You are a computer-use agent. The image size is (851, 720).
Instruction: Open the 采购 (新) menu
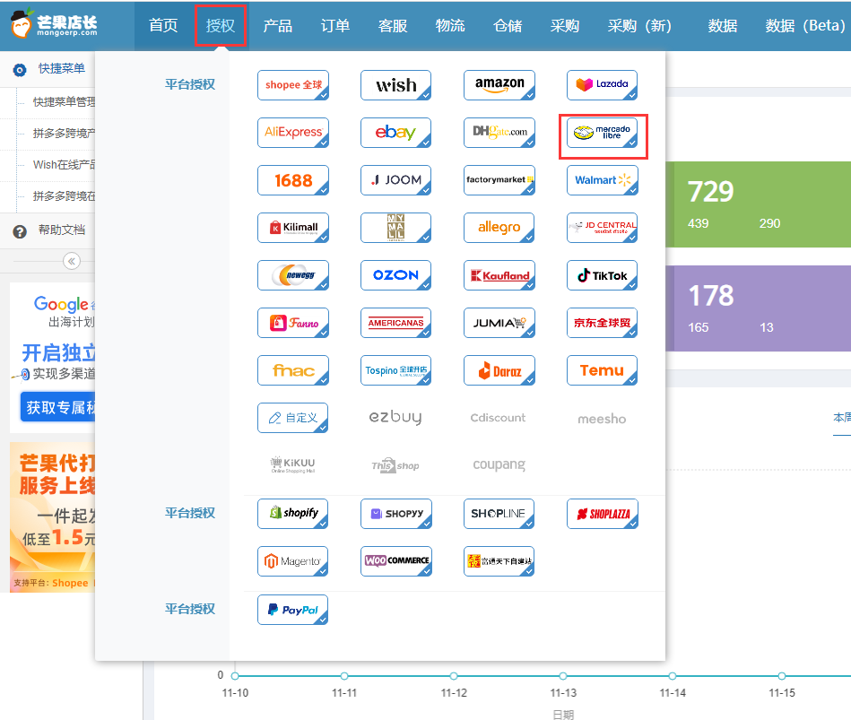point(640,25)
